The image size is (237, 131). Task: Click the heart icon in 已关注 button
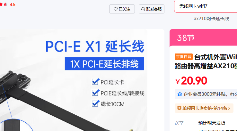(x=116, y=9)
